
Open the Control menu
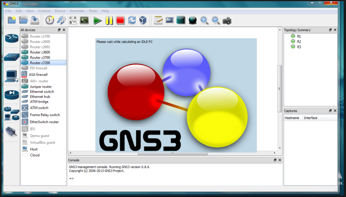[44, 11]
